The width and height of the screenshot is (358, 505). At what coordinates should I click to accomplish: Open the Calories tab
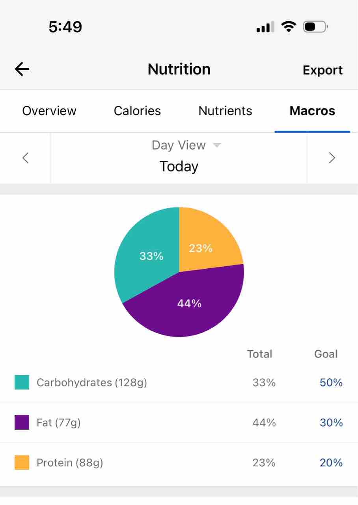coord(137,111)
